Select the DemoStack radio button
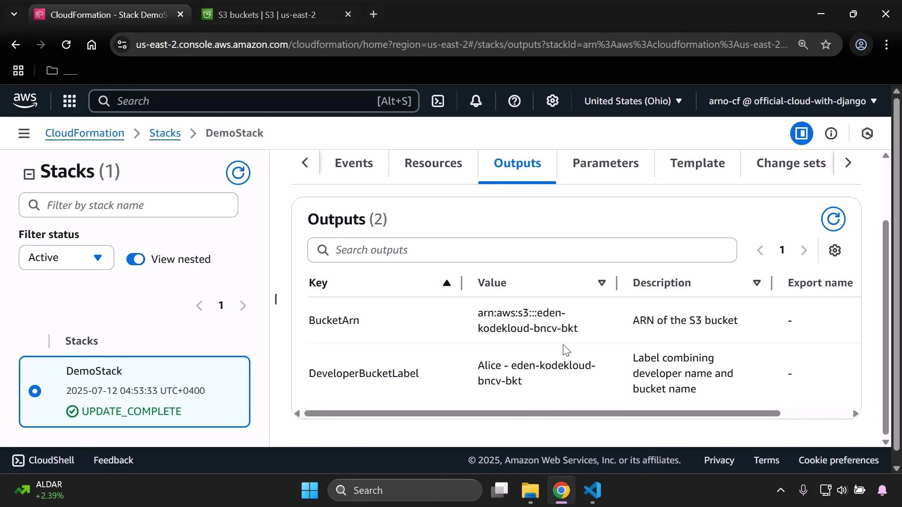Viewport: 902px width, 507px height. [35, 391]
